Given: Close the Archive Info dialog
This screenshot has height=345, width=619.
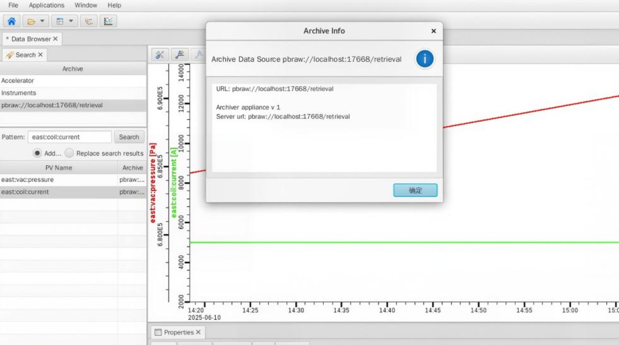Looking at the screenshot, I should point(433,31).
